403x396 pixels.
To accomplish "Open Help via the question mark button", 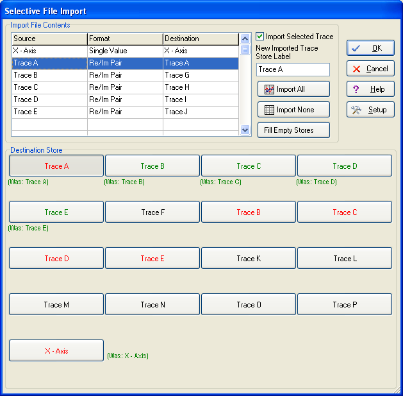I will pos(370,89).
